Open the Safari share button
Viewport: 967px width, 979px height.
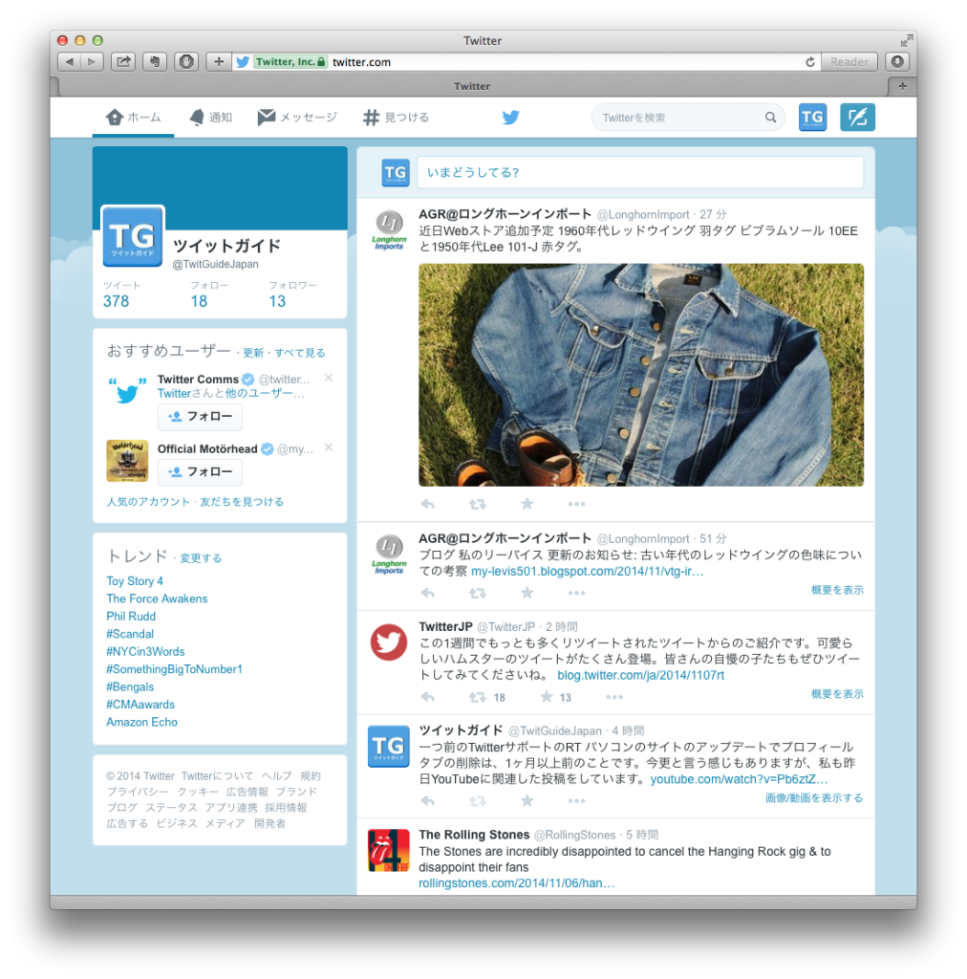[x=123, y=62]
